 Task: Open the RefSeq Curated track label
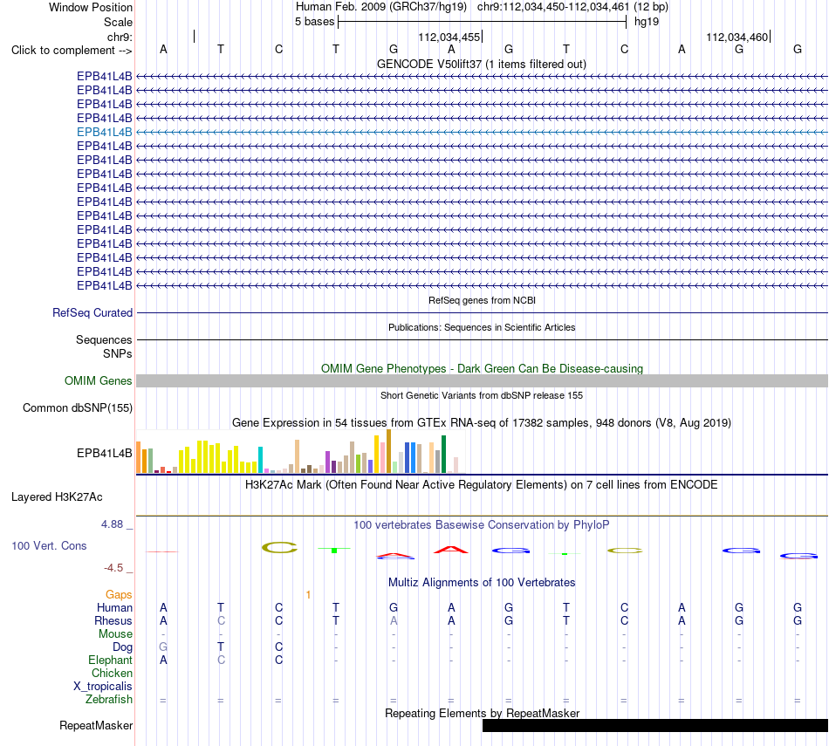coord(92,312)
